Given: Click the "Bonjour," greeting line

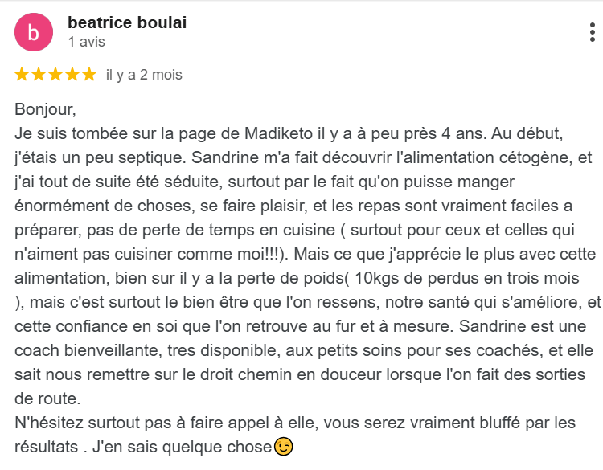Looking at the screenshot, I should click(45, 109).
